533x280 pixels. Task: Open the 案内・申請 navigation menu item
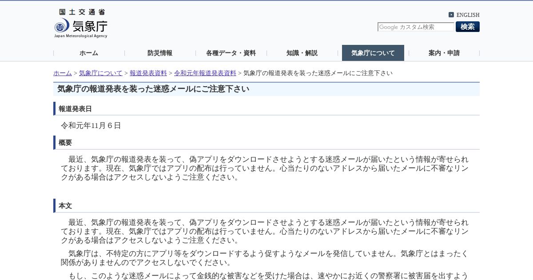point(444,53)
